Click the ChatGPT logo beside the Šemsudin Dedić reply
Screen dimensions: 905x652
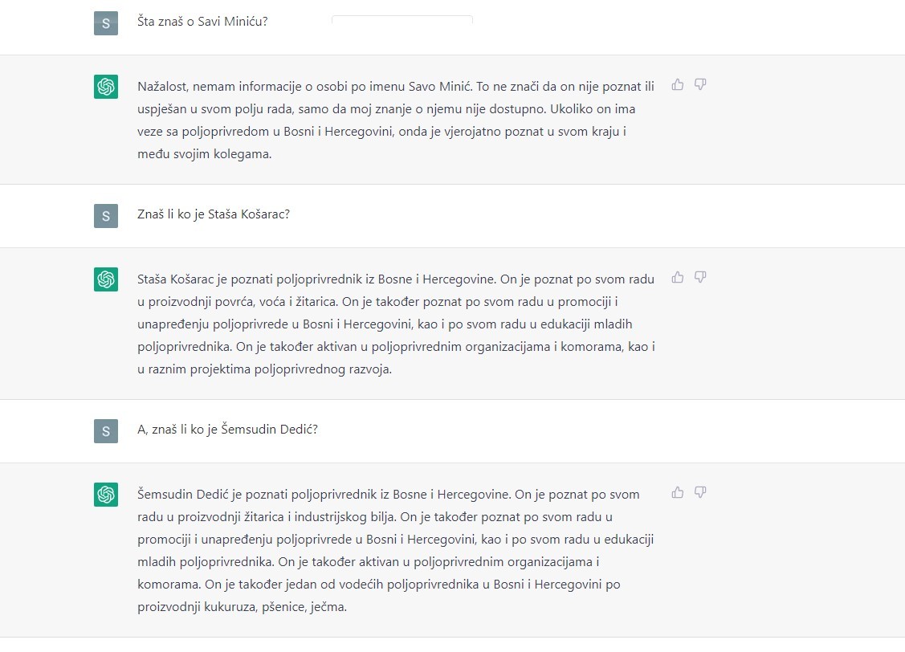point(106,495)
